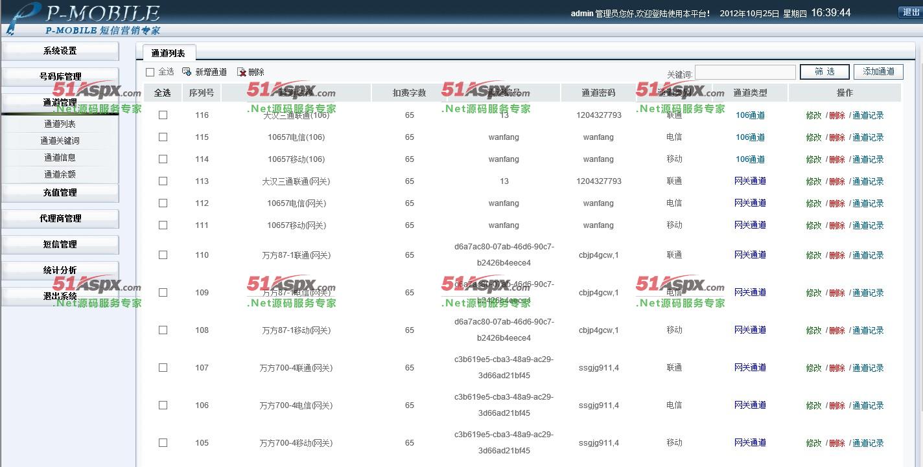Toggle the 全选 checkbox above the table
The height and width of the screenshot is (467, 923).
point(150,72)
